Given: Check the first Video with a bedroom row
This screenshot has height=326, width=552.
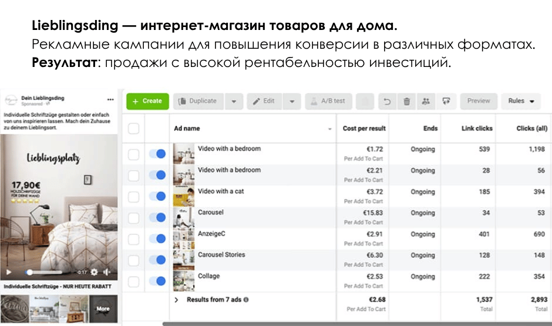Looking at the screenshot, I should tap(133, 154).
